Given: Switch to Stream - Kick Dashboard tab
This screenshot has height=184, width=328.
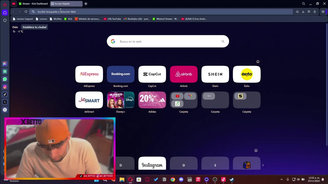Looking at the screenshot, I should 33,4.
